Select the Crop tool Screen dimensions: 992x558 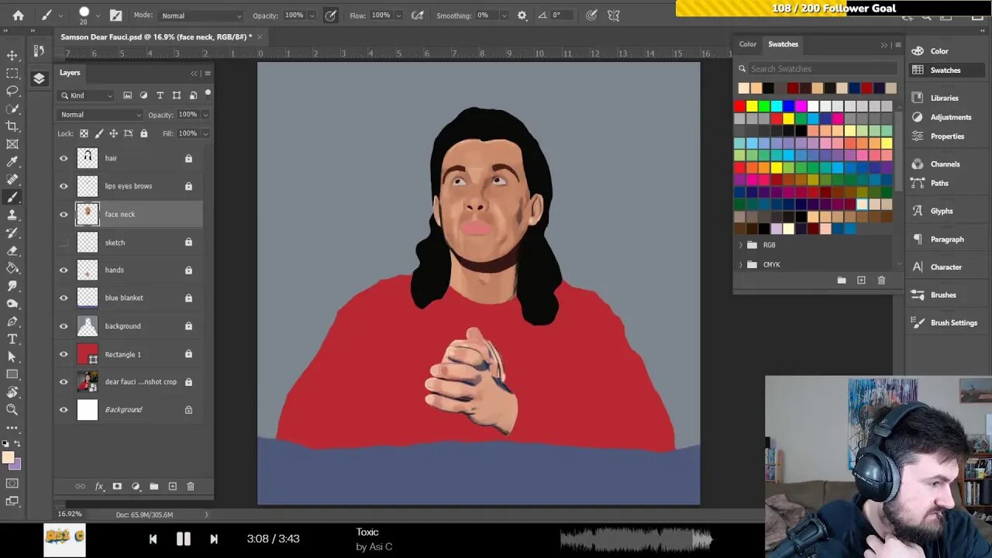click(x=12, y=126)
